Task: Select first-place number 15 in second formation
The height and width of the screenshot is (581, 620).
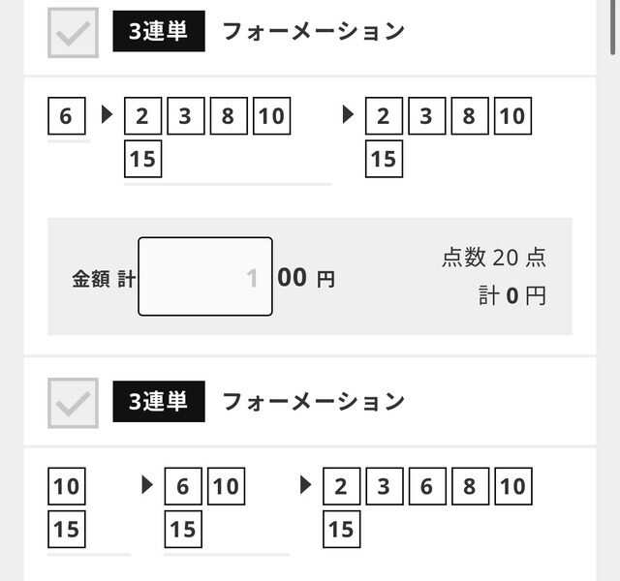Action: (67, 529)
